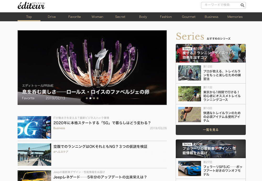Open プロが教える、トレイルラン article
This screenshot has width=262, height=181.
pyautogui.click(x=222, y=75)
